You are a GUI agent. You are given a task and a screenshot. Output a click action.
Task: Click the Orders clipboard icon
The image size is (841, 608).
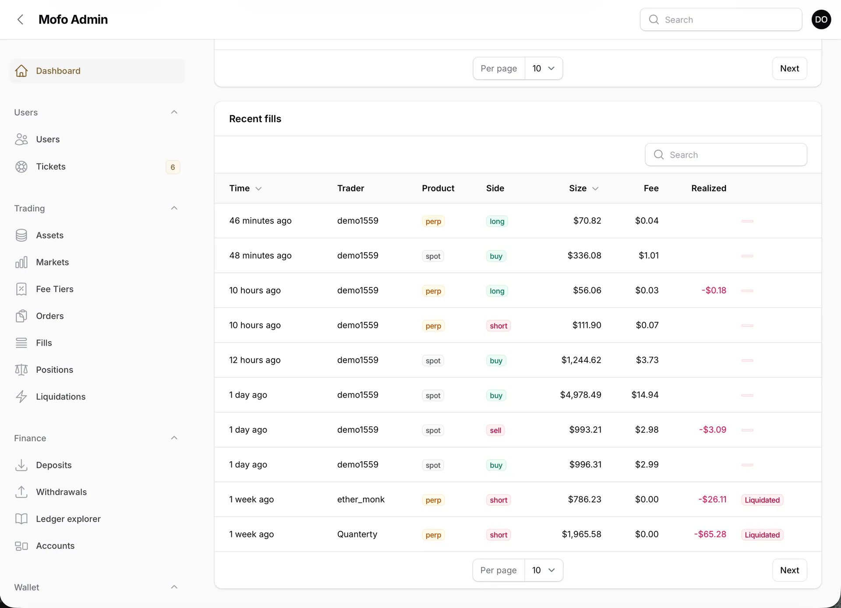(x=21, y=316)
